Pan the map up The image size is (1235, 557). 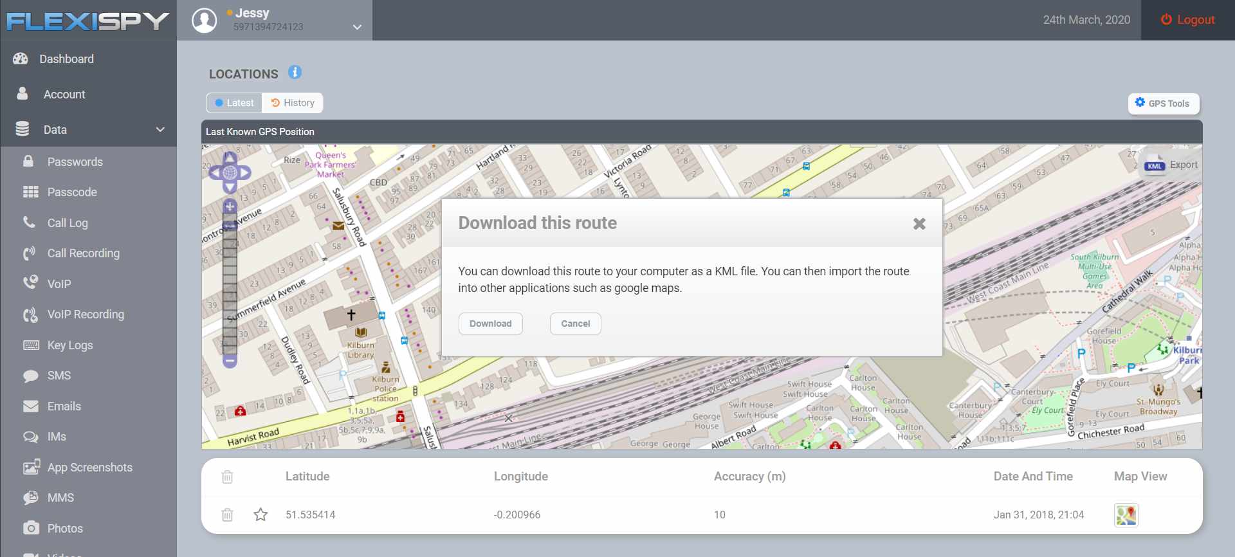(x=230, y=158)
